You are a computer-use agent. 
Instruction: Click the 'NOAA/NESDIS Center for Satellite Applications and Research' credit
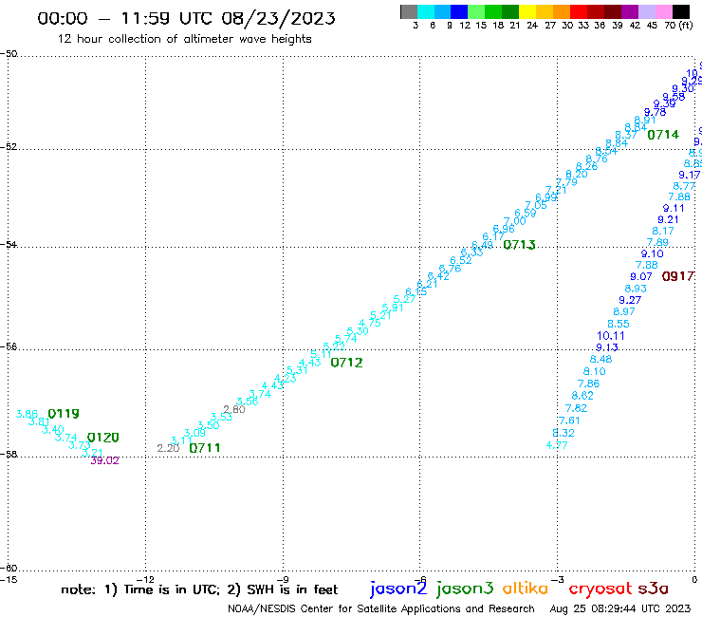381,609
